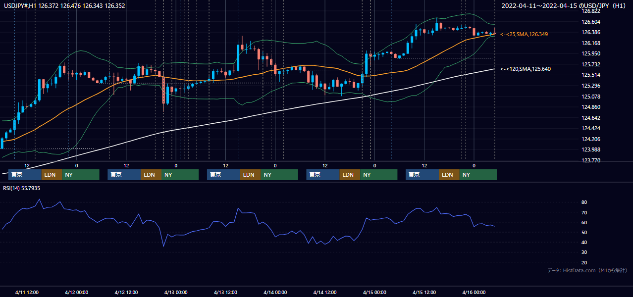Click the rightmost LDN session box

449,175
